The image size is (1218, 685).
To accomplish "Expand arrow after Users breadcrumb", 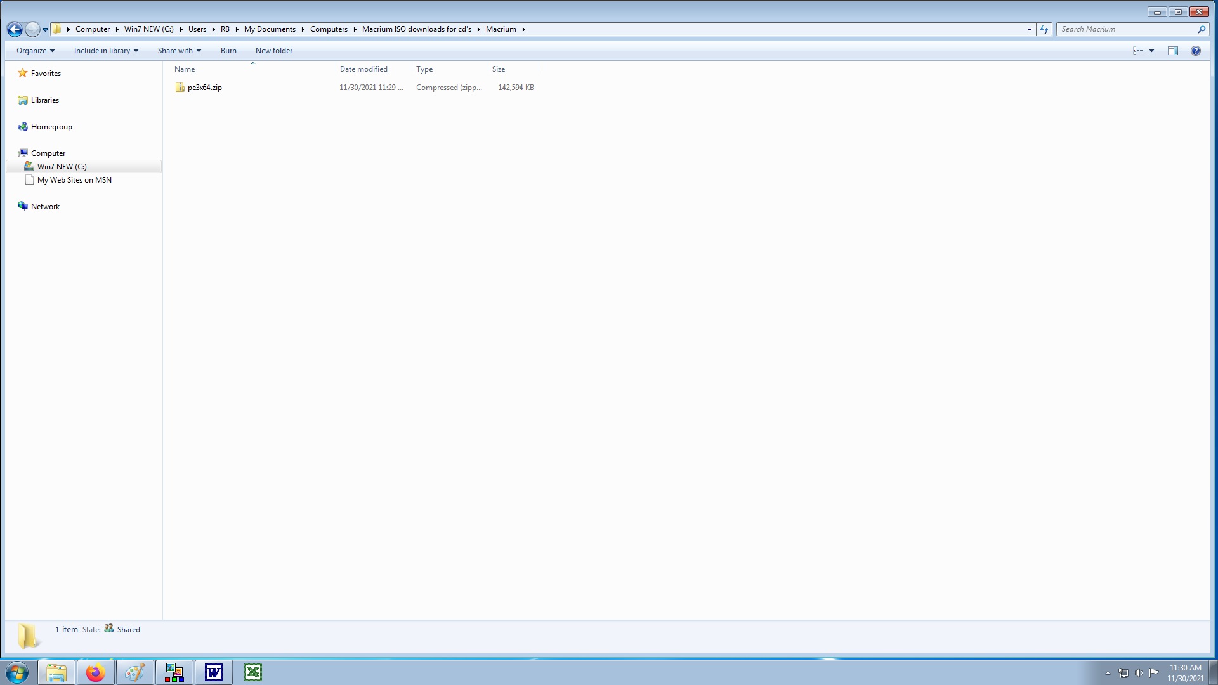I will tap(214, 29).
